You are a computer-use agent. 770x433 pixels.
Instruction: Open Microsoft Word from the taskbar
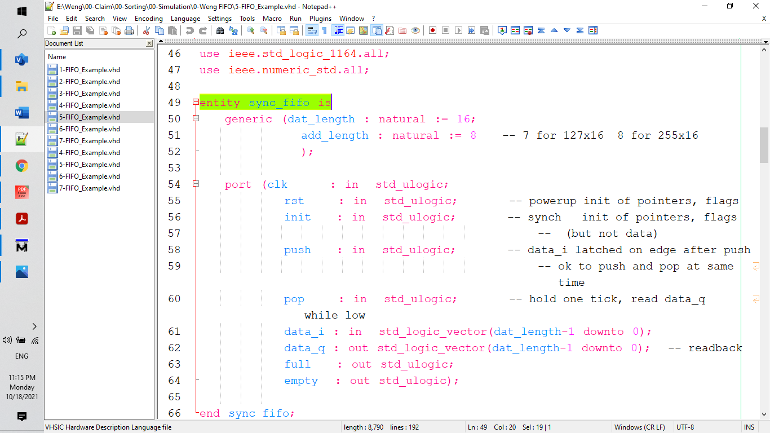point(22,113)
